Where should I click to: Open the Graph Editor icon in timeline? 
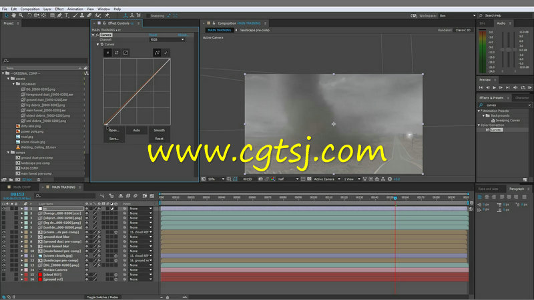point(152,196)
